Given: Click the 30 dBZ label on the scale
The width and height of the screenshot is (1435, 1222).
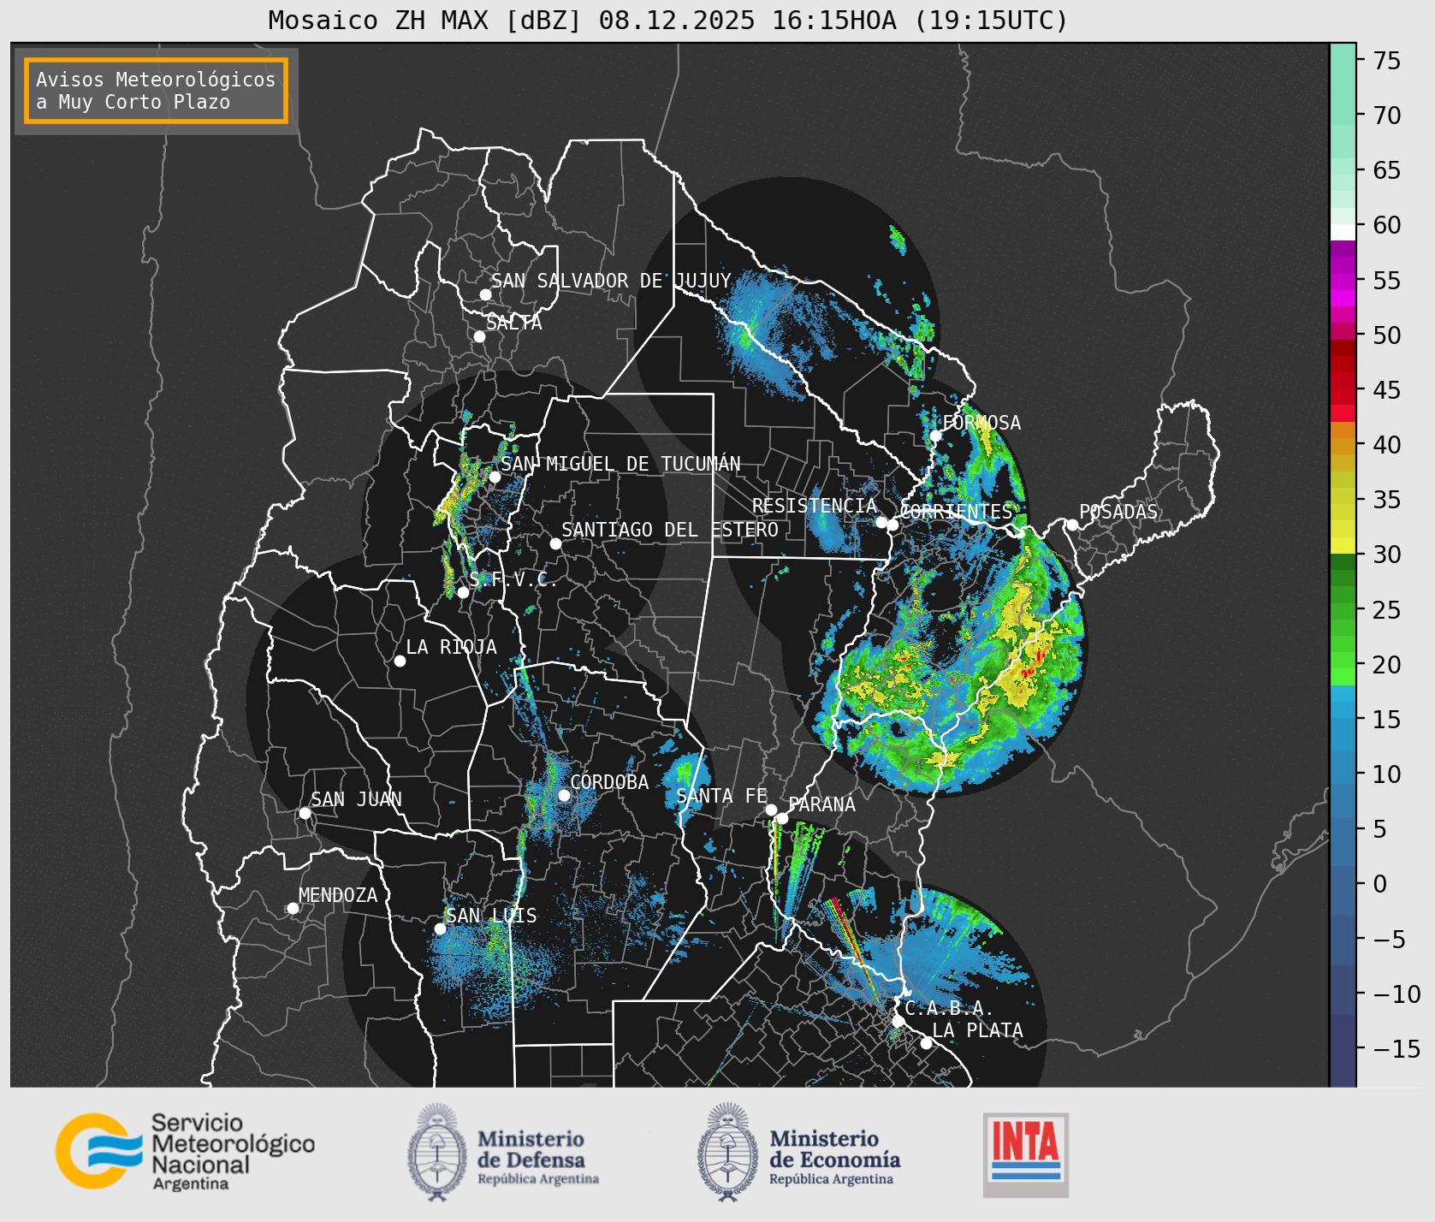Looking at the screenshot, I should 1387,555.
